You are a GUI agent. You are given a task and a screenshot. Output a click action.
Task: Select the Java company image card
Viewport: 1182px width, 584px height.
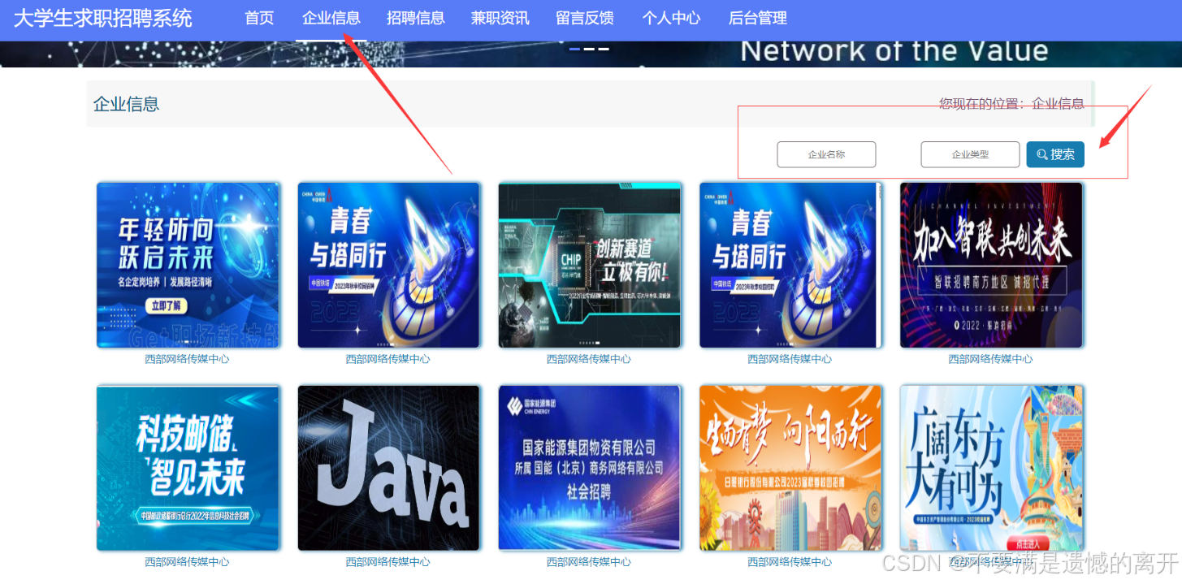pyautogui.click(x=388, y=468)
